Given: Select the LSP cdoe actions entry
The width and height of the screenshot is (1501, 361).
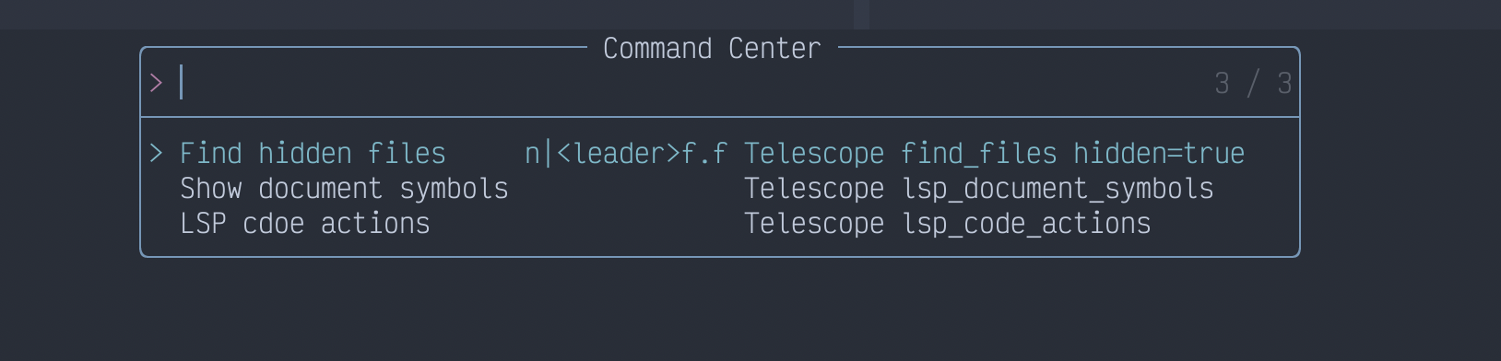Looking at the screenshot, I should (x=719, y=223).
